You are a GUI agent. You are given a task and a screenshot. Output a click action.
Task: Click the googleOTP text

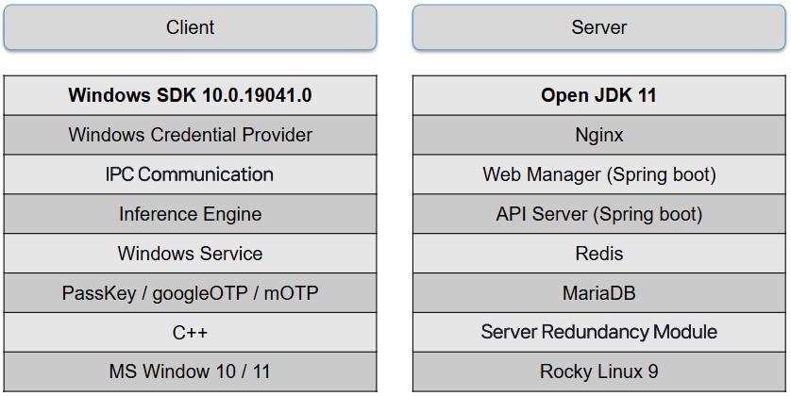(198, 293)
